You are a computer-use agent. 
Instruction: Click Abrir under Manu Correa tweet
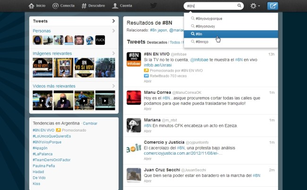tap(148, 109)
